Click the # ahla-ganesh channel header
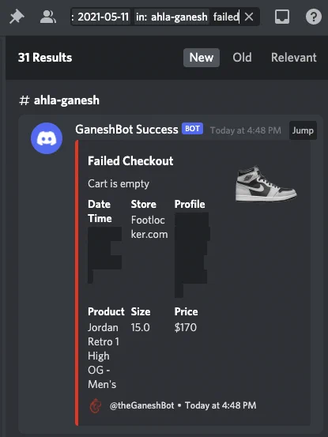 [x=59, y=100]
